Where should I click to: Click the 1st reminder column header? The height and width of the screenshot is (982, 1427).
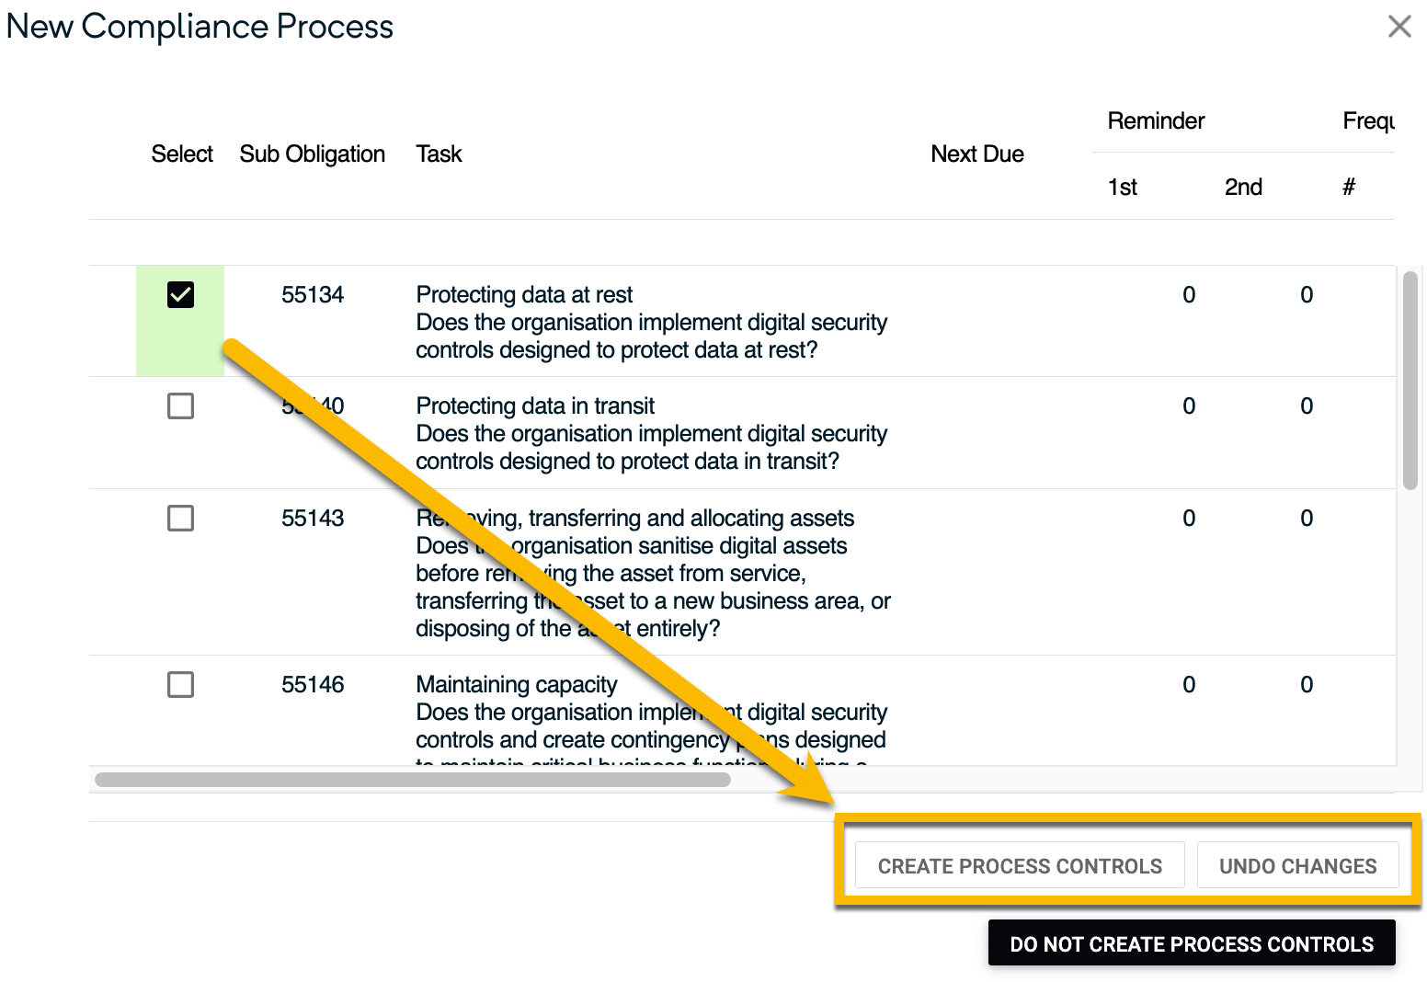pos(1122,188)
